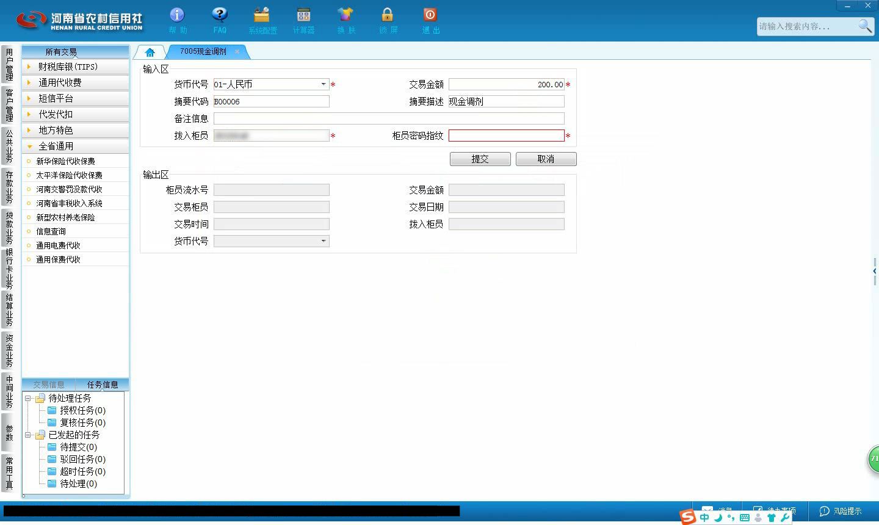Select the 7005现金调剂 tab

click(x=203, y=52)
